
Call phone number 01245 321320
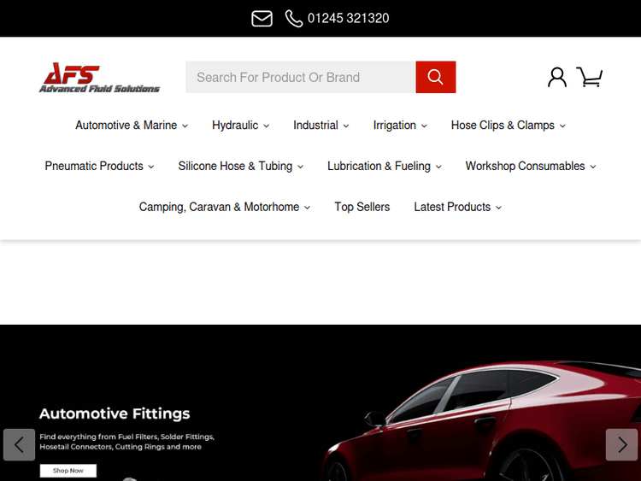(x=348, y=19)
